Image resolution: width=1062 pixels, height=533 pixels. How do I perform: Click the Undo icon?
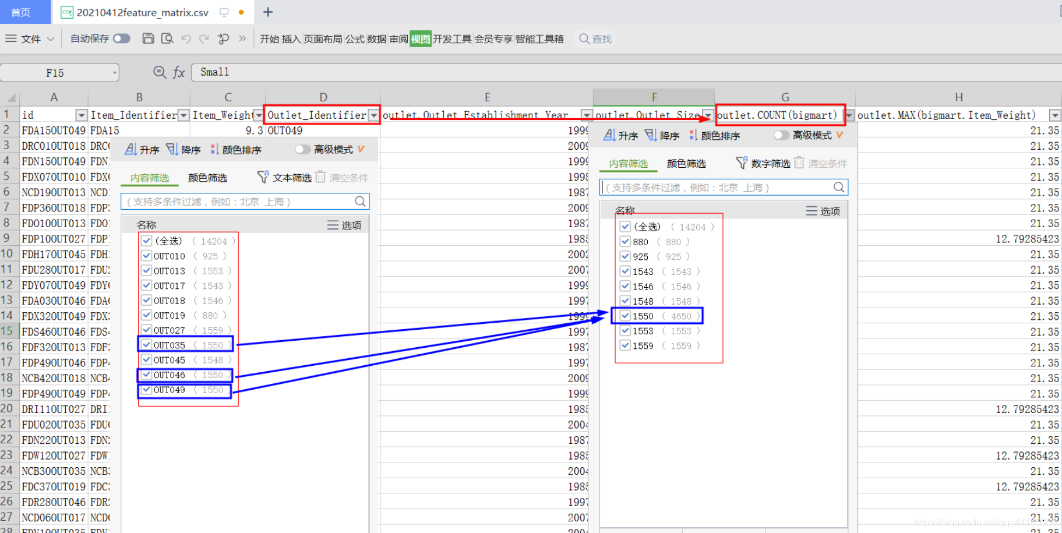coord(185,38)
